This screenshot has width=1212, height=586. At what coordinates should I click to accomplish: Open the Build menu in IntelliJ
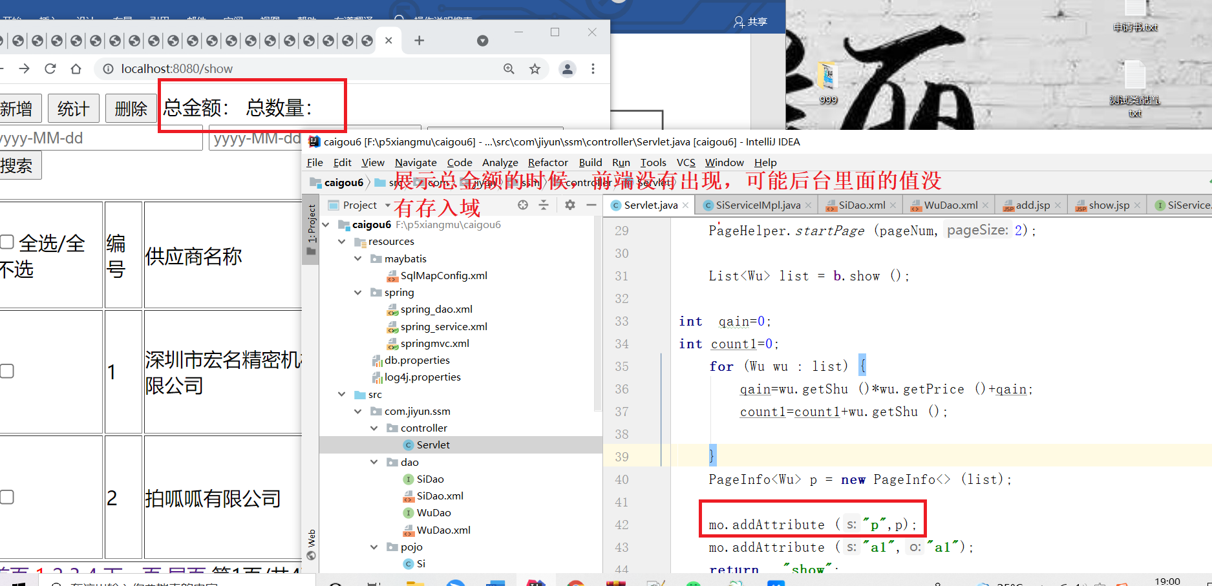(x=590, y=162)
